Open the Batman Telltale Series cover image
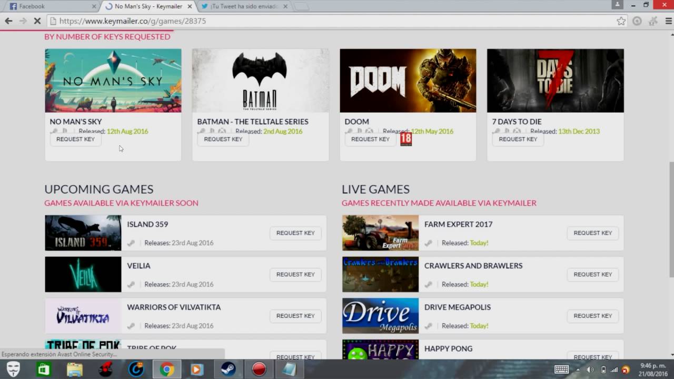The image size is (674, 379). point(261,81)
